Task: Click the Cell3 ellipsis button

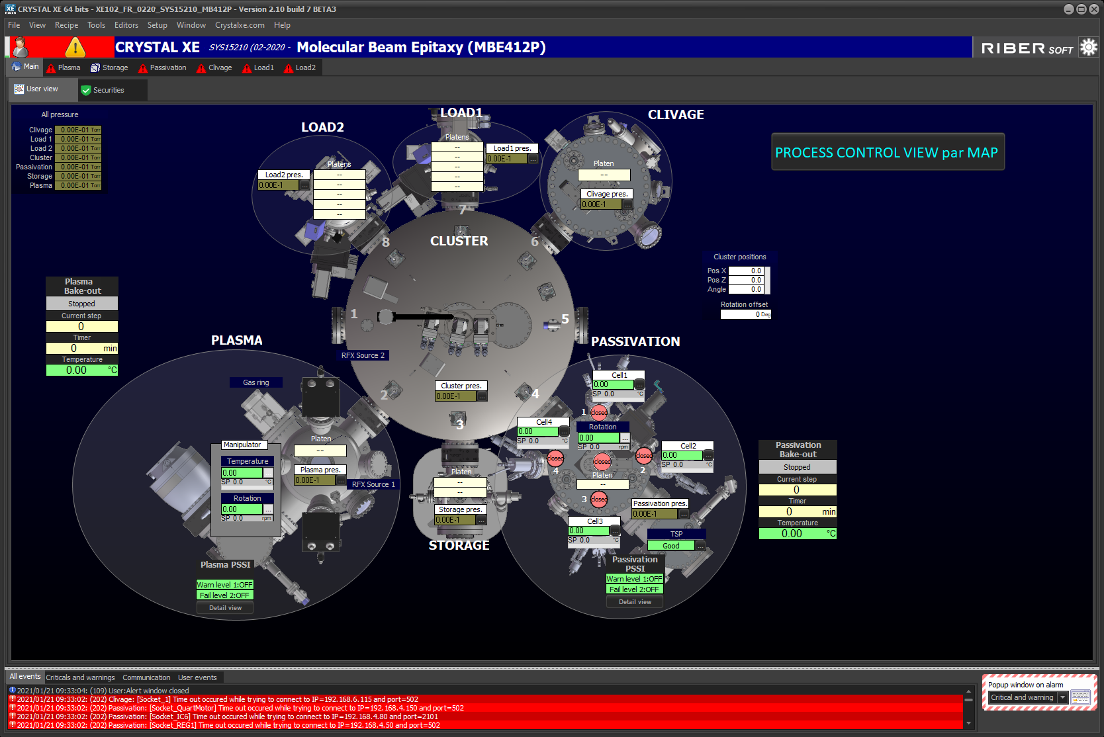Action: (x=615, y=531)
